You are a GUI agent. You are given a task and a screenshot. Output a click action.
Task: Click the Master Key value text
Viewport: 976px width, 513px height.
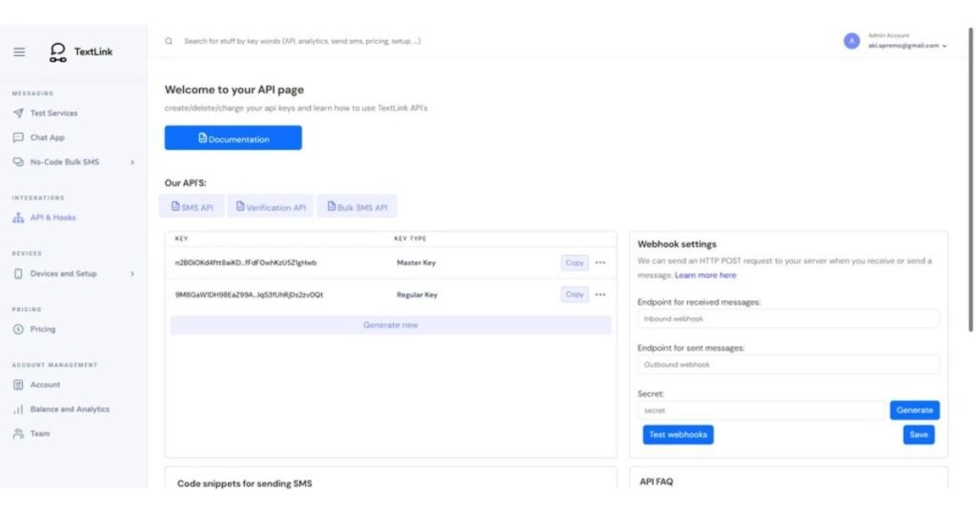click(x=246, y=263)
